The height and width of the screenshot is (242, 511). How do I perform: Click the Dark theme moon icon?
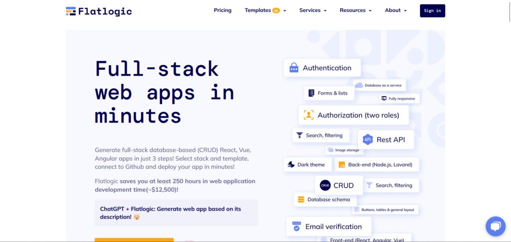coord(291,165)
